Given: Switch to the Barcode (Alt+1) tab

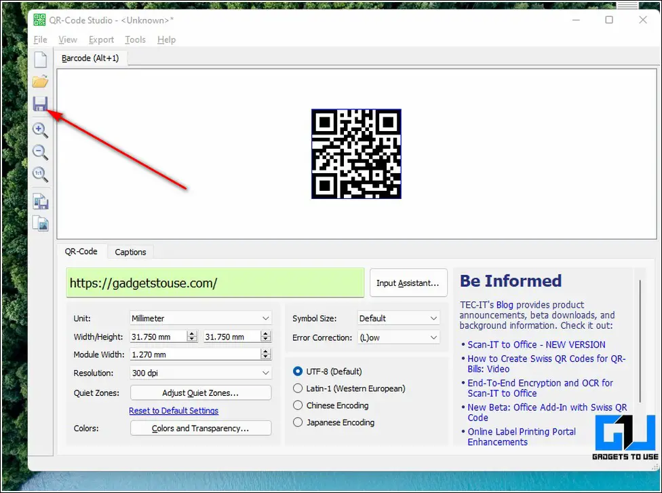Looking at the screenshot, I should pos(90,58).
